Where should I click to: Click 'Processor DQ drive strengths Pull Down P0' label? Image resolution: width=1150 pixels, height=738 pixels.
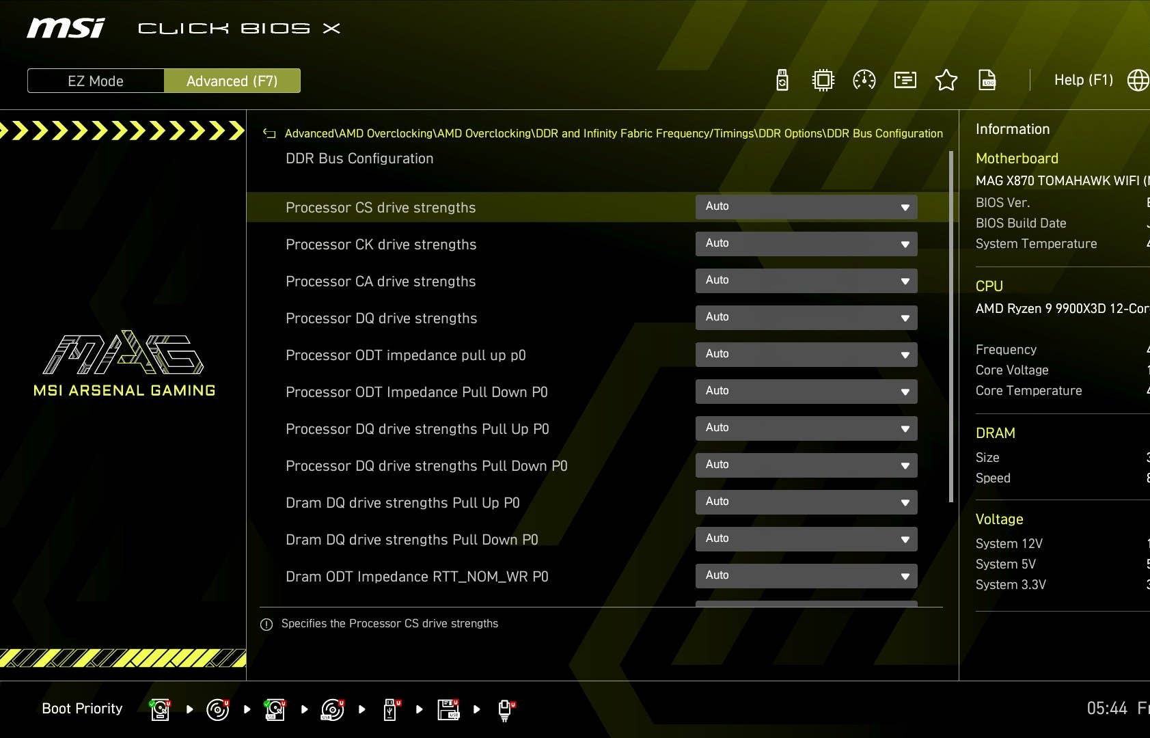point(426,466)
